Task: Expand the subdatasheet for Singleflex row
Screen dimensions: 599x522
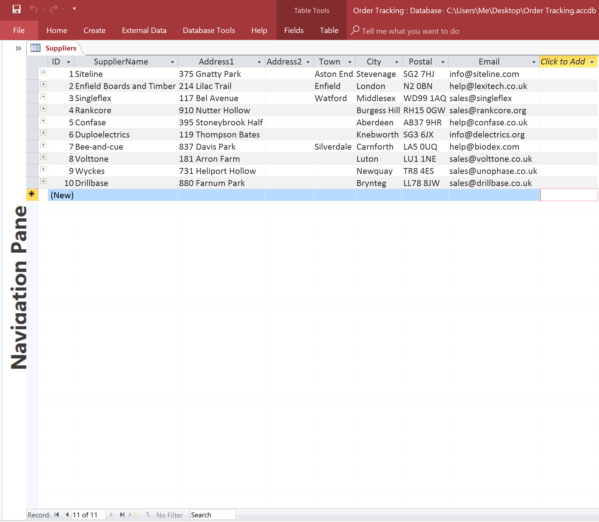Action: [x=43, y=96]
